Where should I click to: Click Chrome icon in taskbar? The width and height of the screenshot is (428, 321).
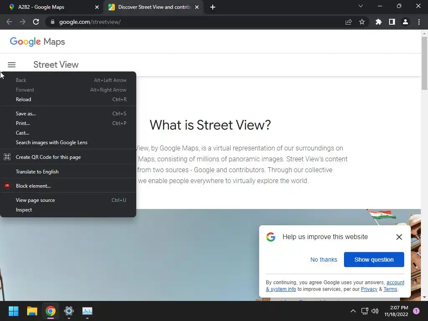51,311
